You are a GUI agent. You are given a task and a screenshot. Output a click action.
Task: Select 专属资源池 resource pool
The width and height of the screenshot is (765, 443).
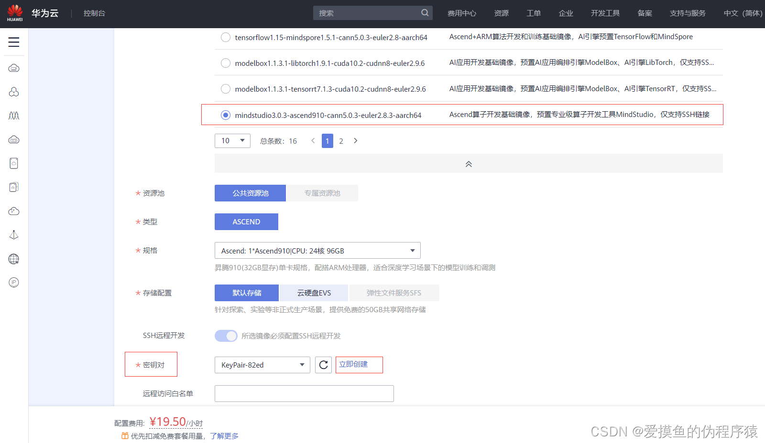pos(322,193)
